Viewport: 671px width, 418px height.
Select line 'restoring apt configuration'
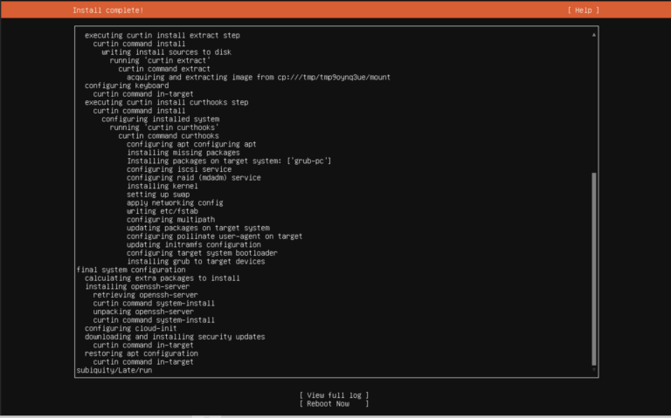point(142,354)
